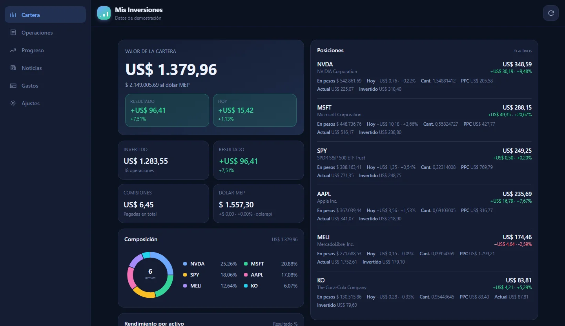Viewport: 565px width, 326px height.
Task: Click The Coca-Cola Company name
Action: (342, 288)
